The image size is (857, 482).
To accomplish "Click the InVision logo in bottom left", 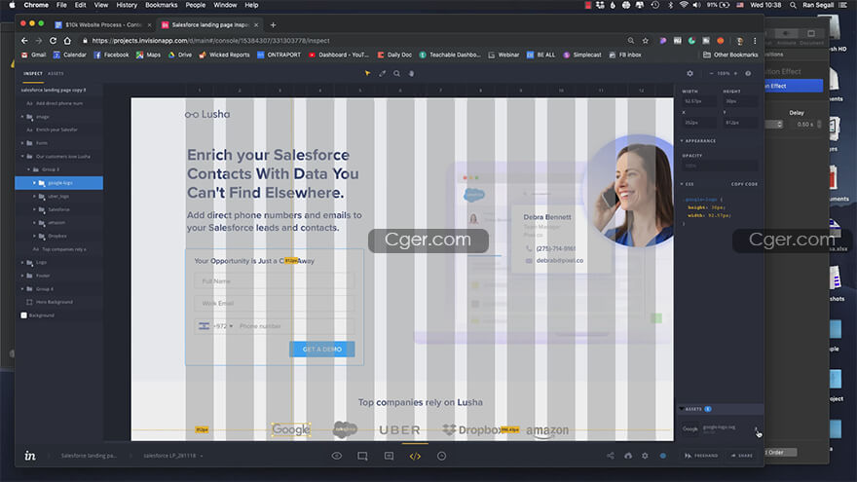I will pos(30,456).
